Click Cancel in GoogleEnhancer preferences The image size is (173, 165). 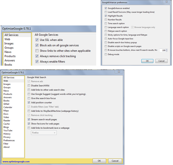pyautogui.click(x=161, y=61)
